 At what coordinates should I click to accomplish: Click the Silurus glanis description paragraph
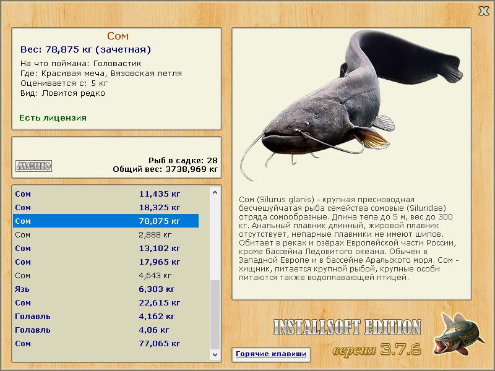tap(349, 239)
